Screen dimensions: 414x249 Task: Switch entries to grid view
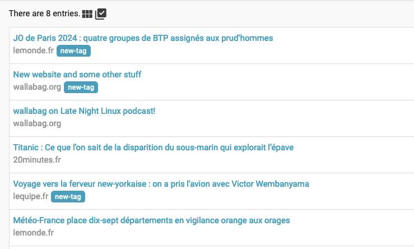point(87,14)
